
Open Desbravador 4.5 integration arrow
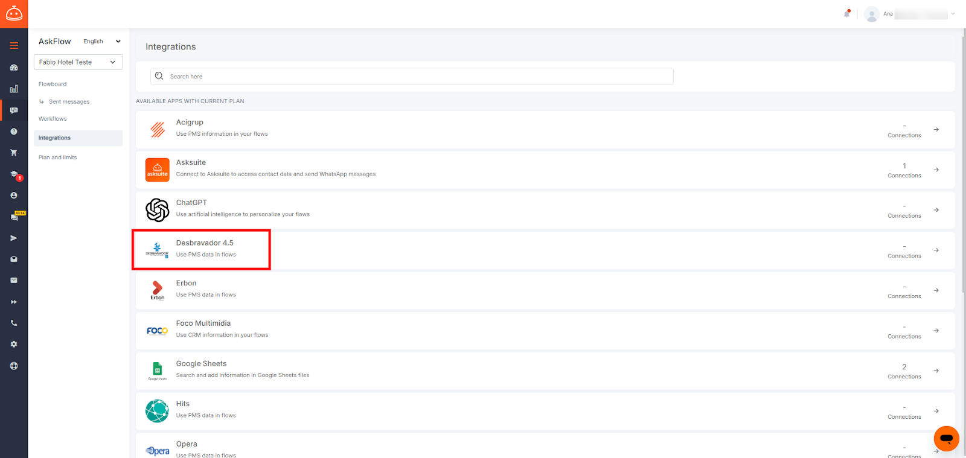point(936,250)
